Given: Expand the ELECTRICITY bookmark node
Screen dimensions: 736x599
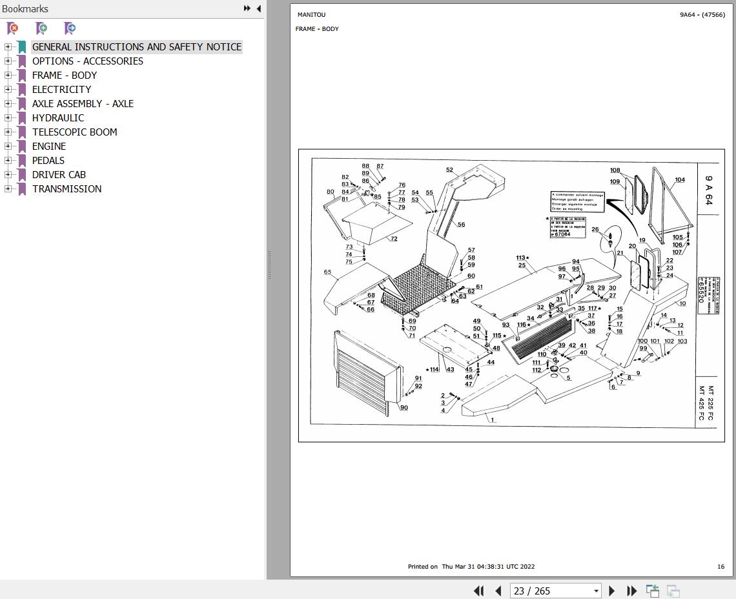Looking at the screenshot, I should click(8, 89).
